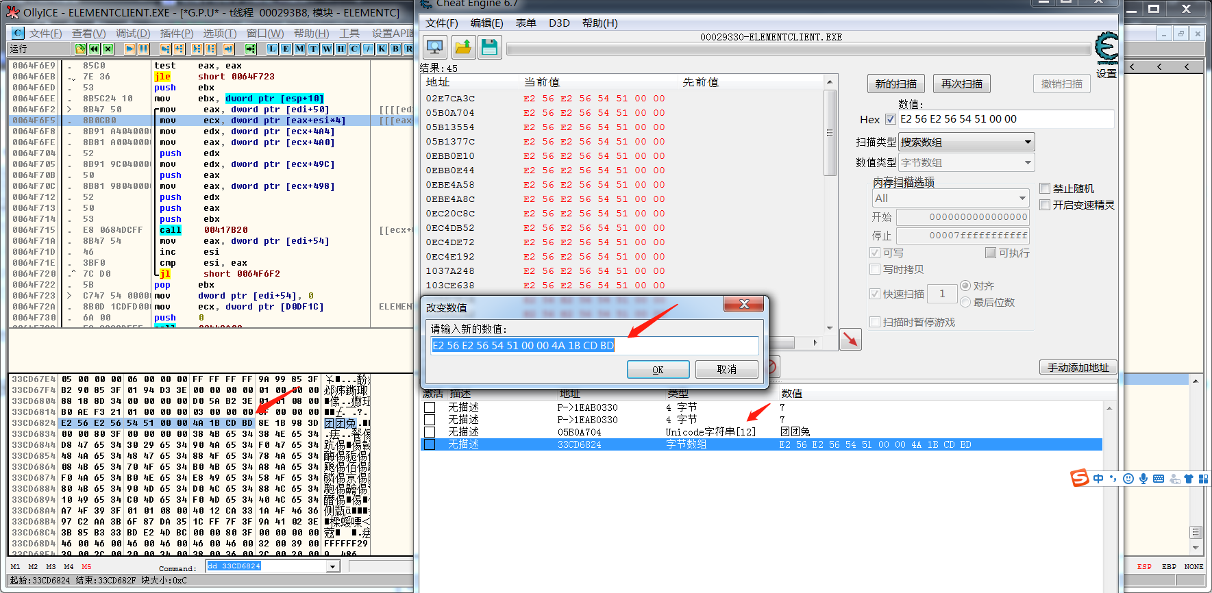The image size is (1212, 593).
Task: Expand the memory scan region All dropdown
Action: tap(950, 199)
